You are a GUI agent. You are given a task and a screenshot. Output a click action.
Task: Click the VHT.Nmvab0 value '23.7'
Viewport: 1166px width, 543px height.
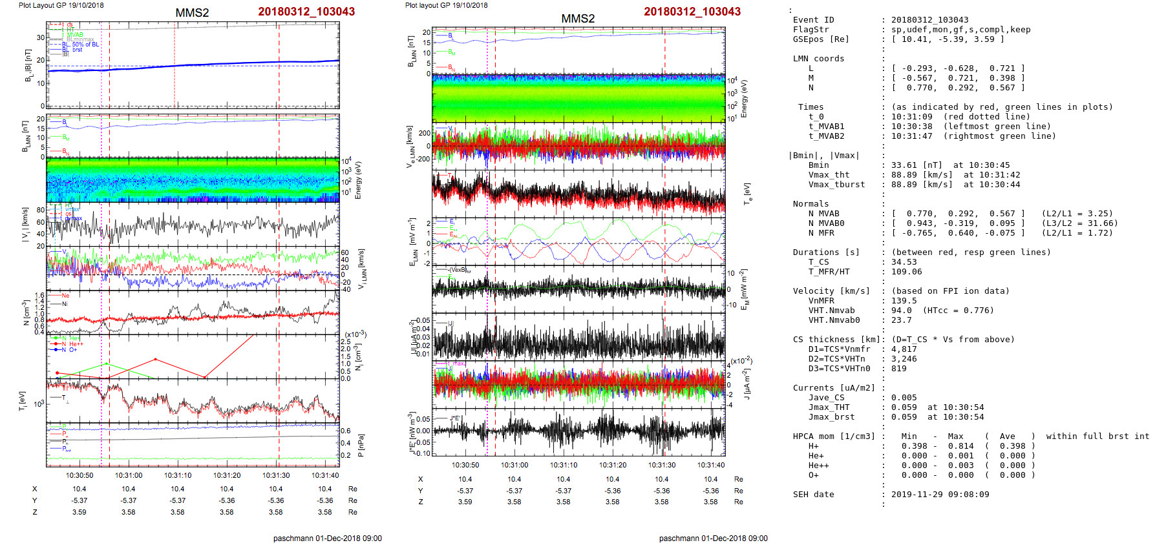point(902,320)
